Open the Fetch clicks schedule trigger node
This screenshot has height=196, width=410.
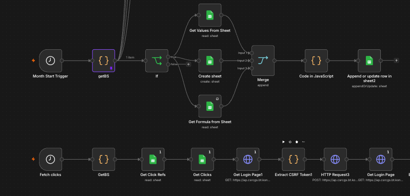coord(50,159)
